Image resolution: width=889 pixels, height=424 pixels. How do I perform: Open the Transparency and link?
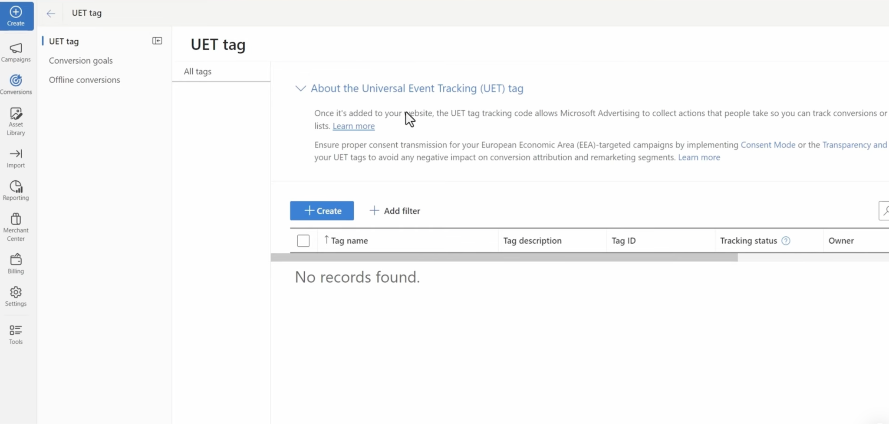(x=855, y=145)
